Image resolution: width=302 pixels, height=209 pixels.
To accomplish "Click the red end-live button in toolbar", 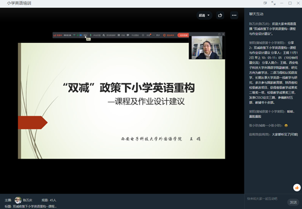I will [x=183, y=35].
